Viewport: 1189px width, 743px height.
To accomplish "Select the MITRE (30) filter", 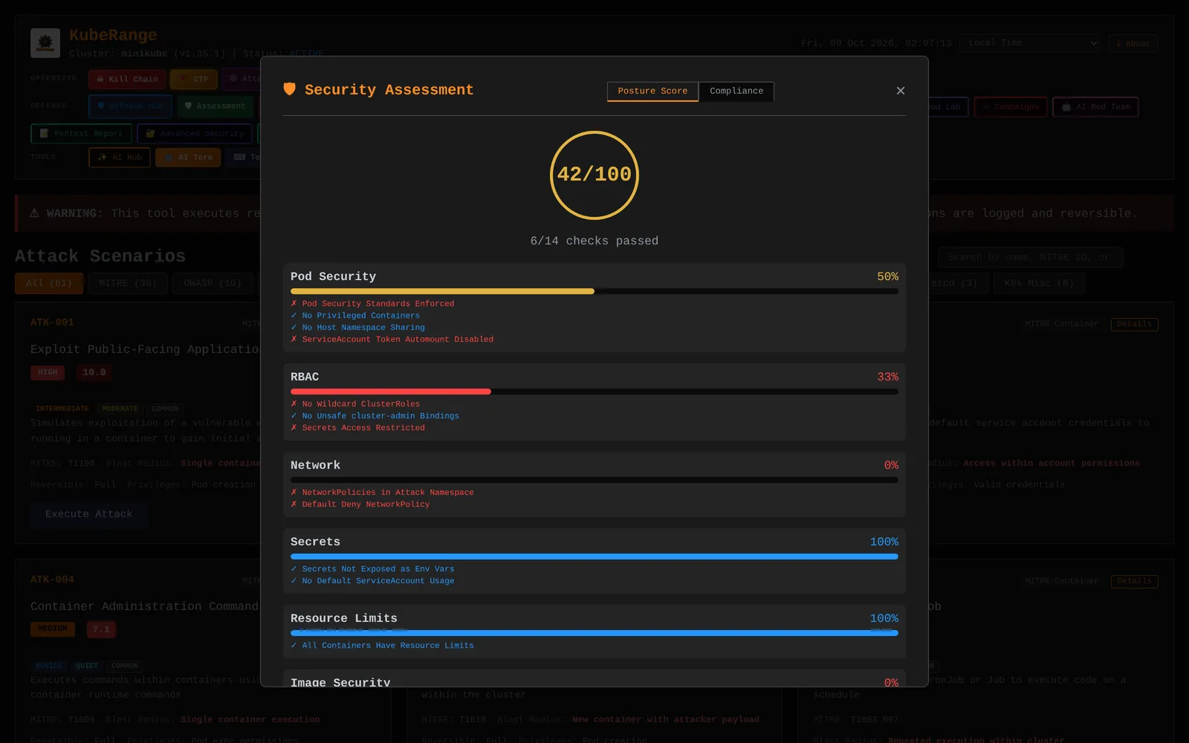I will (128, 284).
